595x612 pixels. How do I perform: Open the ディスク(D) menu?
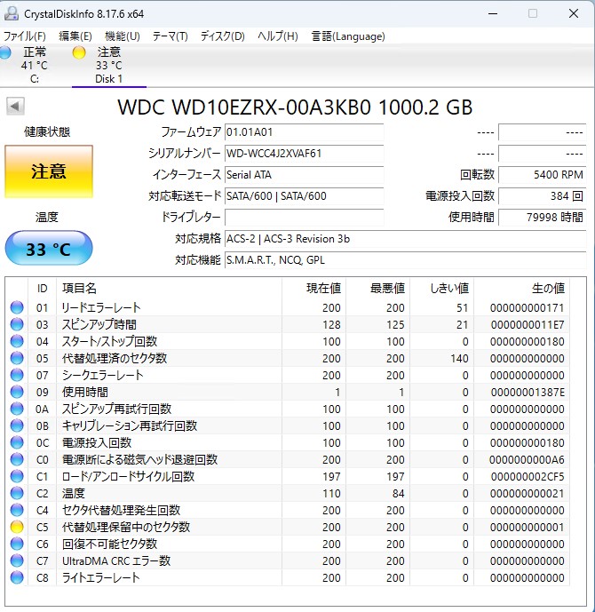pyautogui.click(x=222, y=36)
